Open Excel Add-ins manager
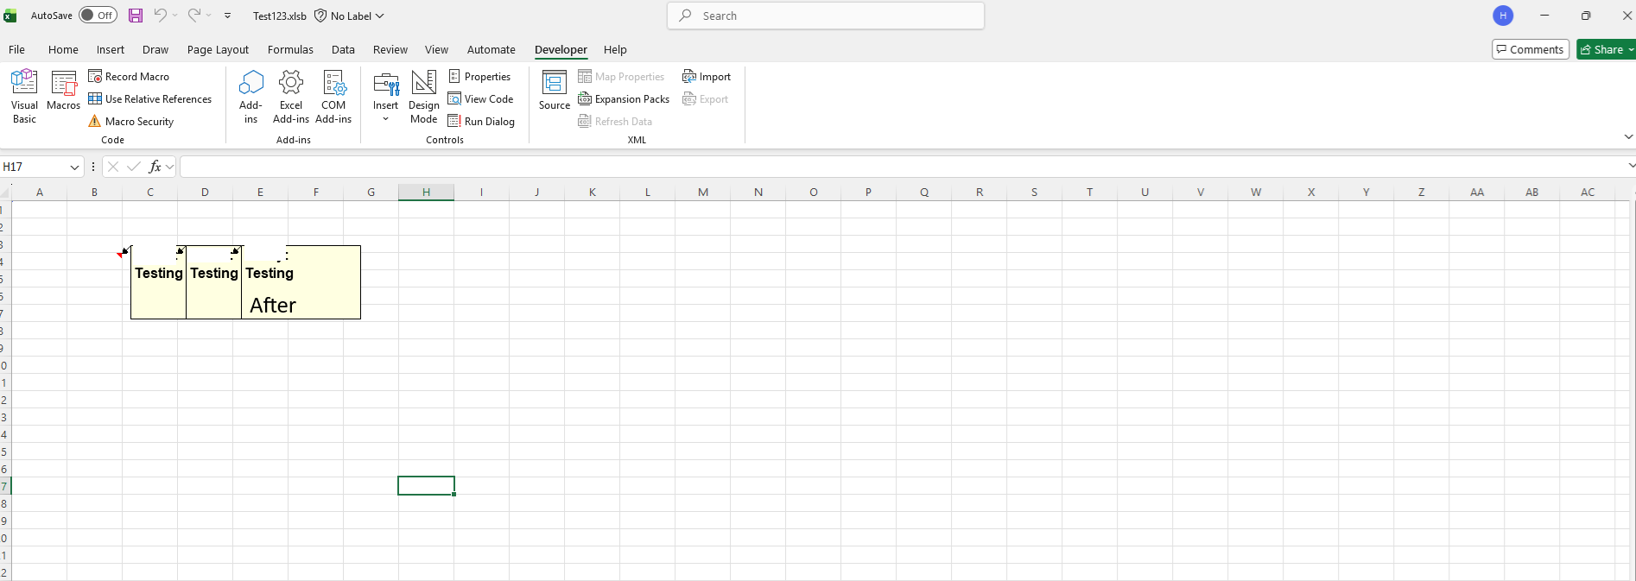 coord(291,97)
